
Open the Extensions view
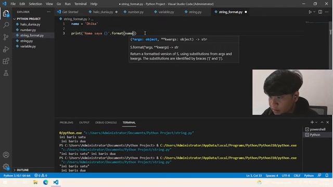[6, 61]
